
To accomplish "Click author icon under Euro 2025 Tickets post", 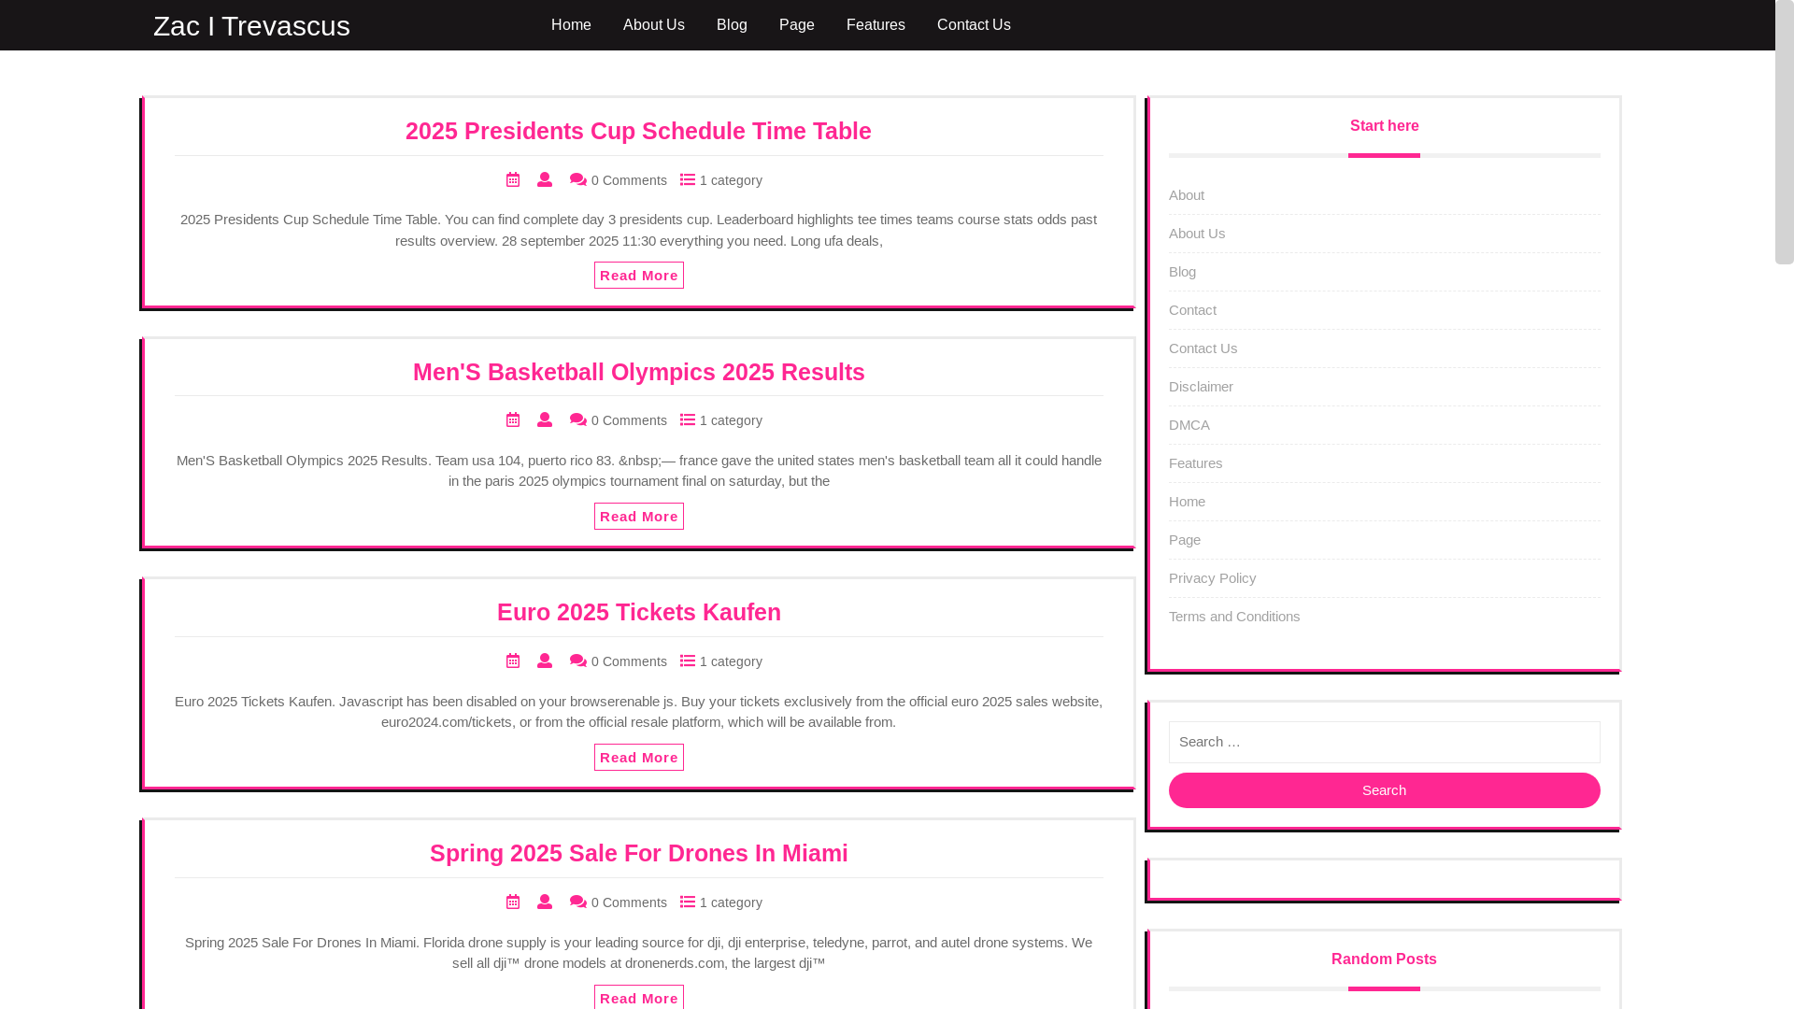I will pyautogui.click(x=545, y=661).
